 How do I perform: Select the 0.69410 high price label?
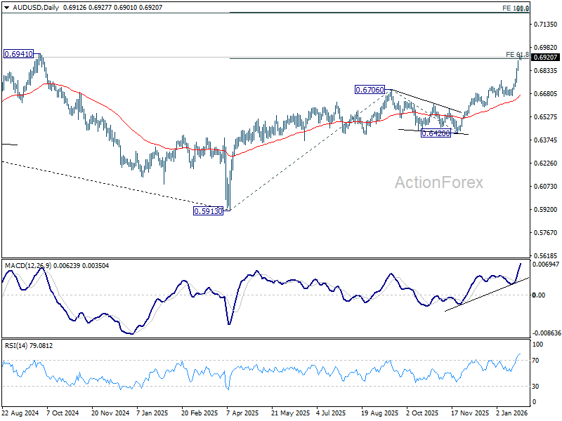pyautogui.click(x=18, y=53)
